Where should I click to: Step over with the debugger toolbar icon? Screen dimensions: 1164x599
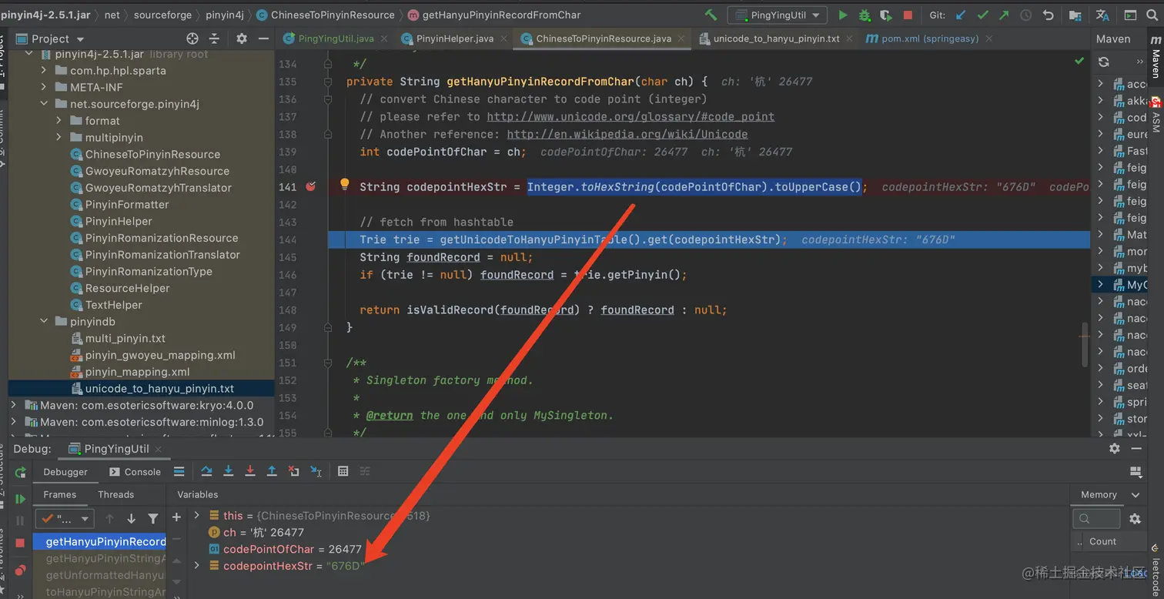coord(206,471)
